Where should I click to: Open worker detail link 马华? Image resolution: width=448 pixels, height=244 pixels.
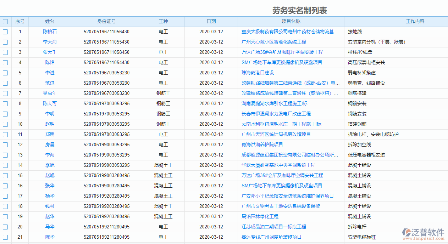coord(50,227)
